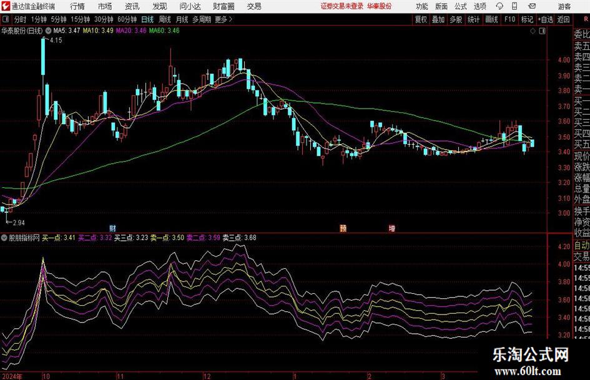Click the 统计 statistics button

pos(473,19)
